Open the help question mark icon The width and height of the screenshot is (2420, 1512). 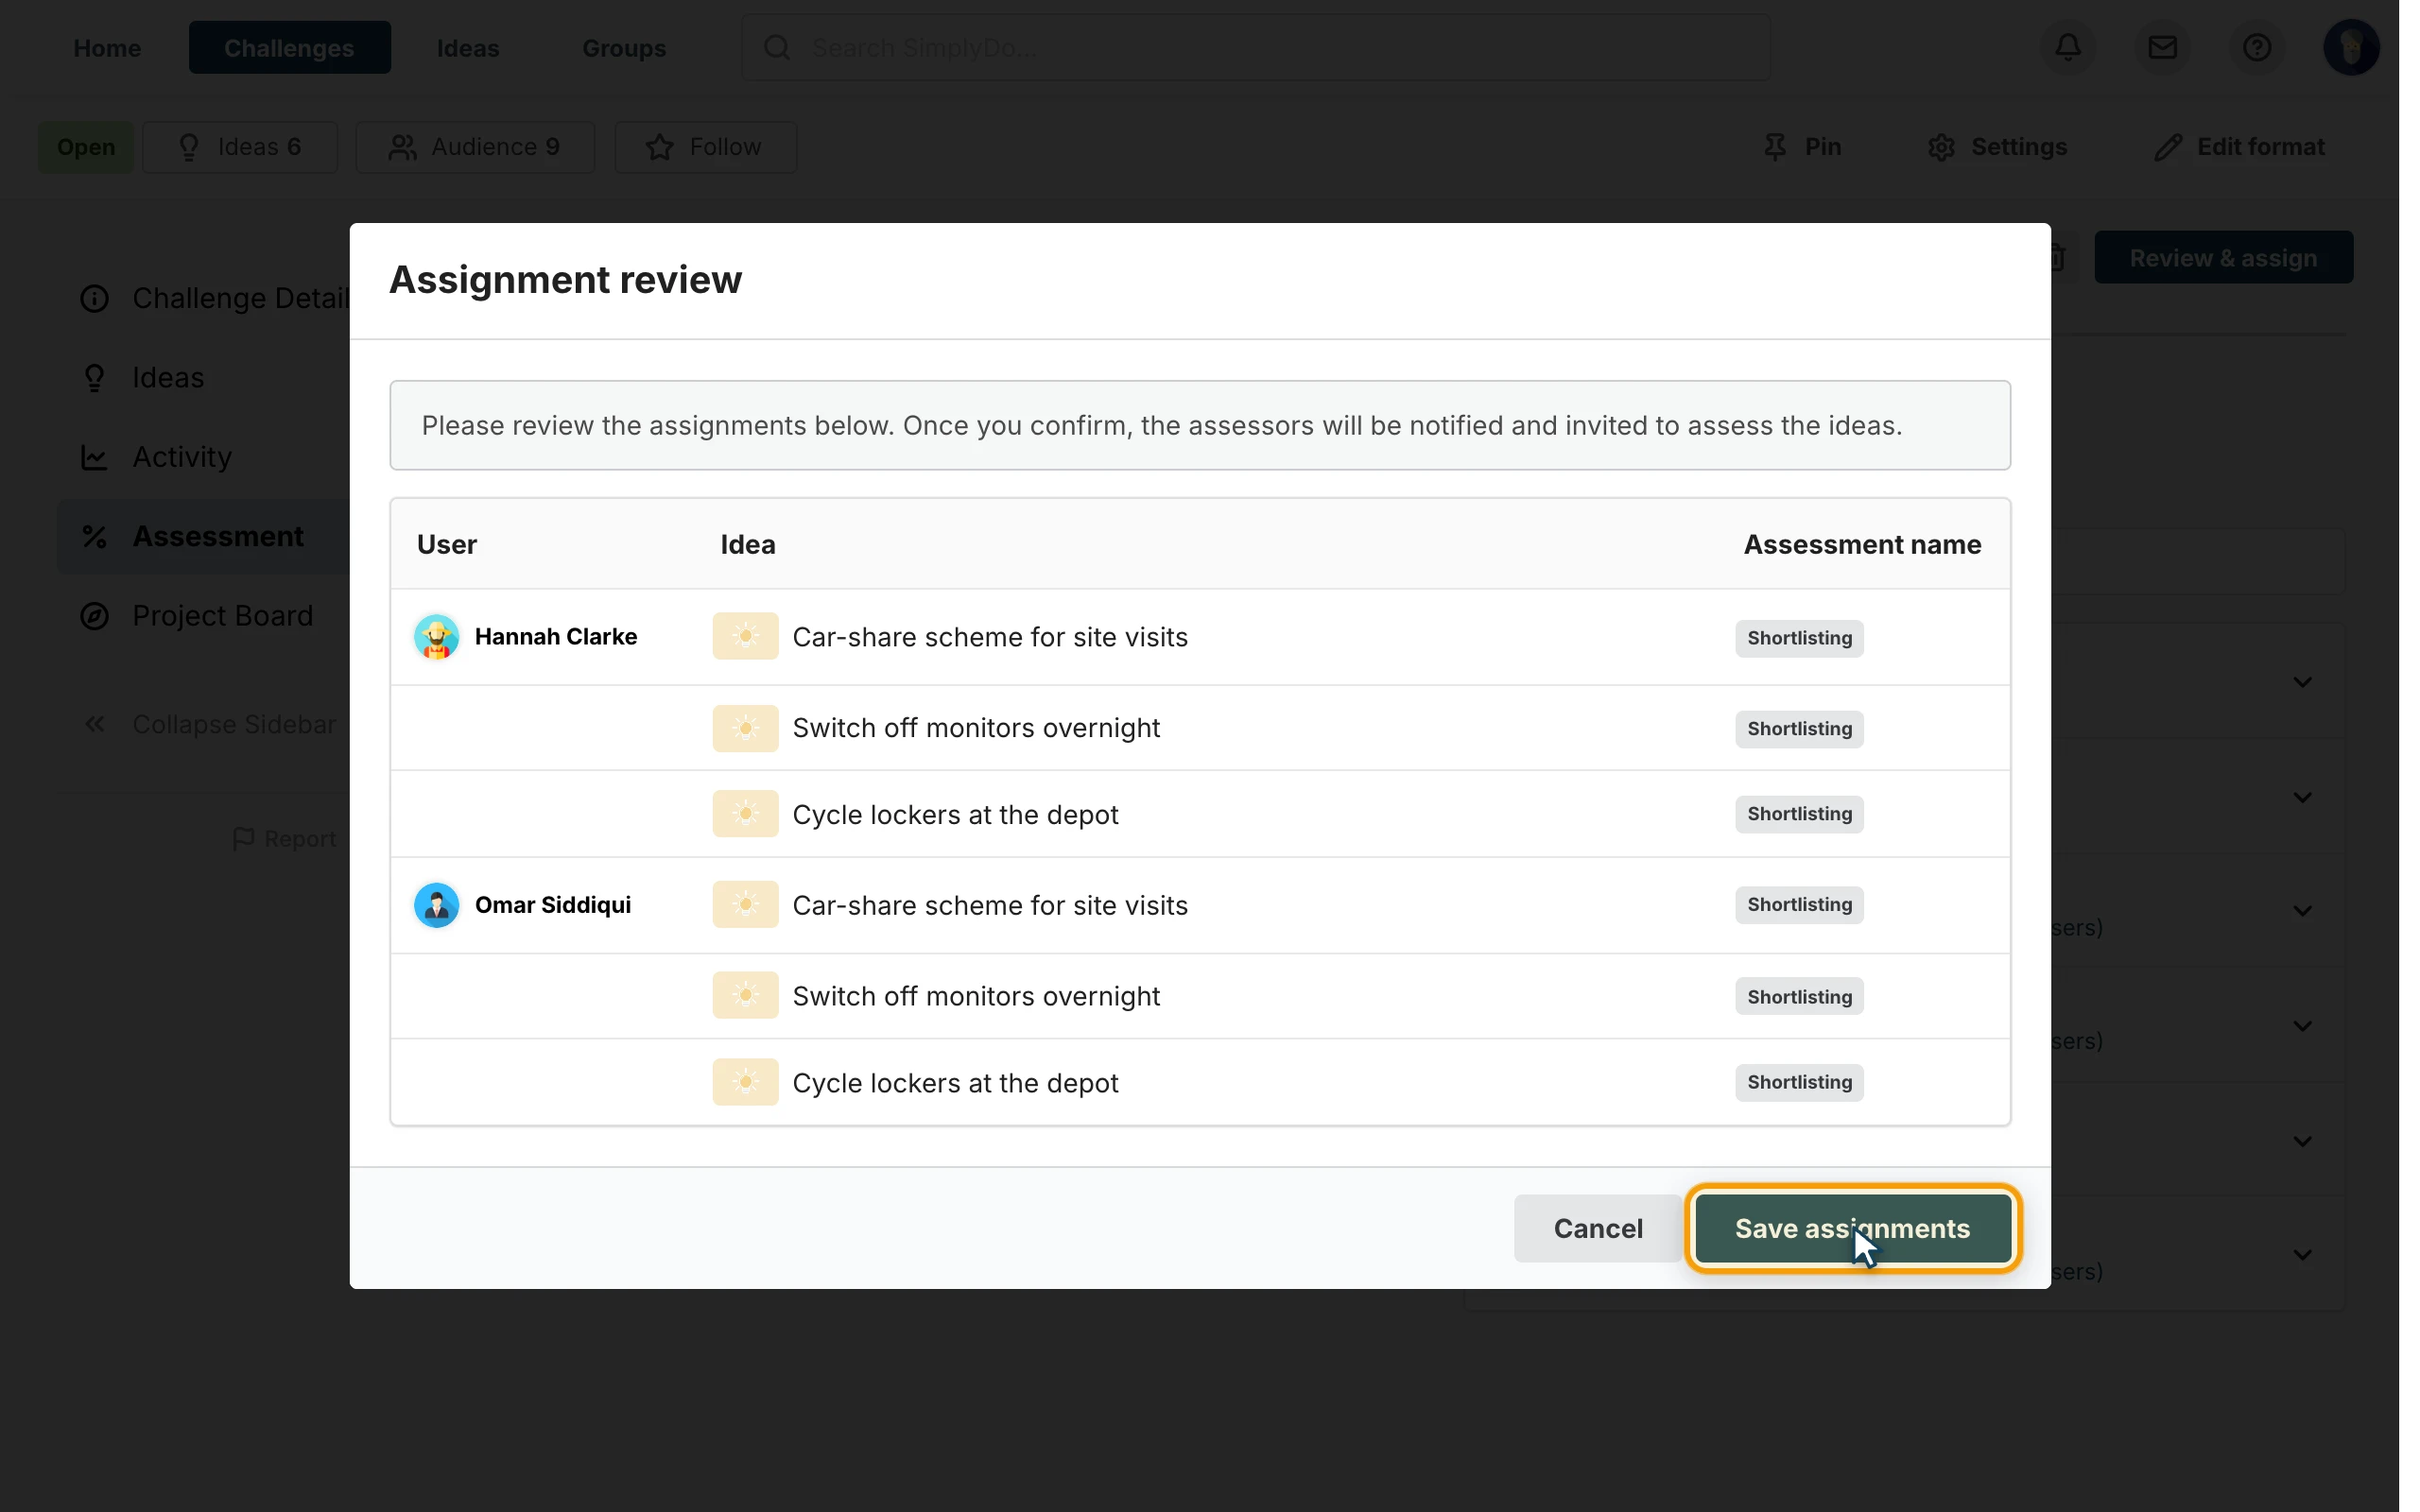(2256, 47)
